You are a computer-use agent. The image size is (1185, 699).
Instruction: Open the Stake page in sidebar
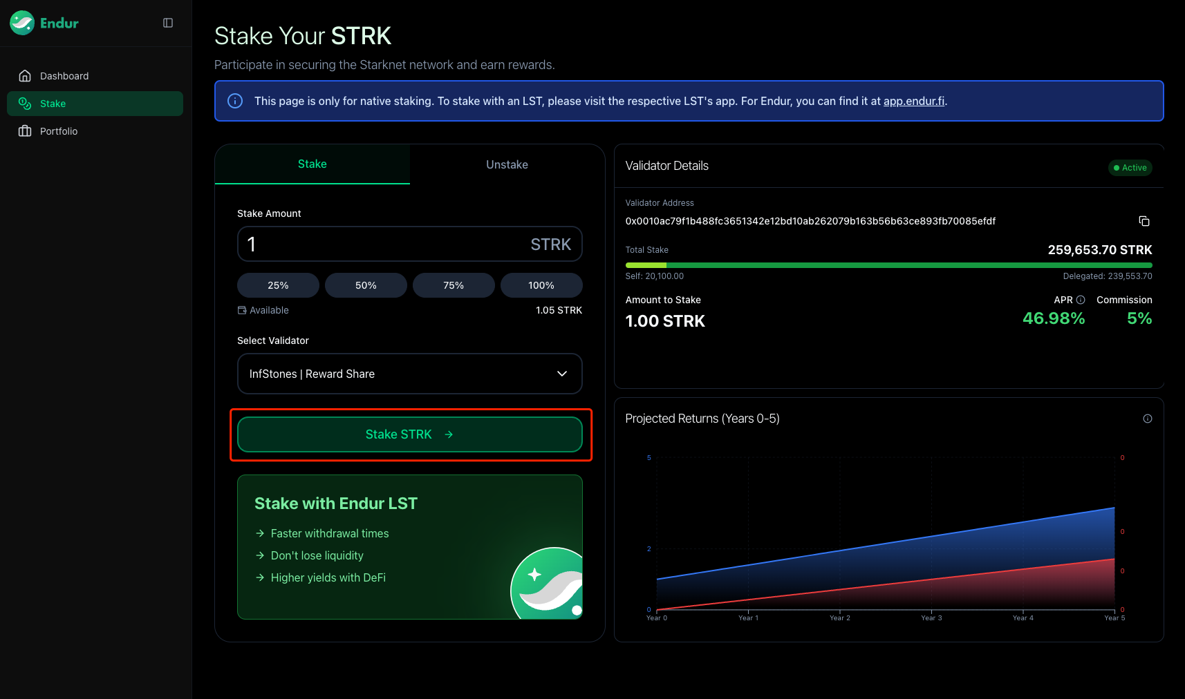(95, 104)
